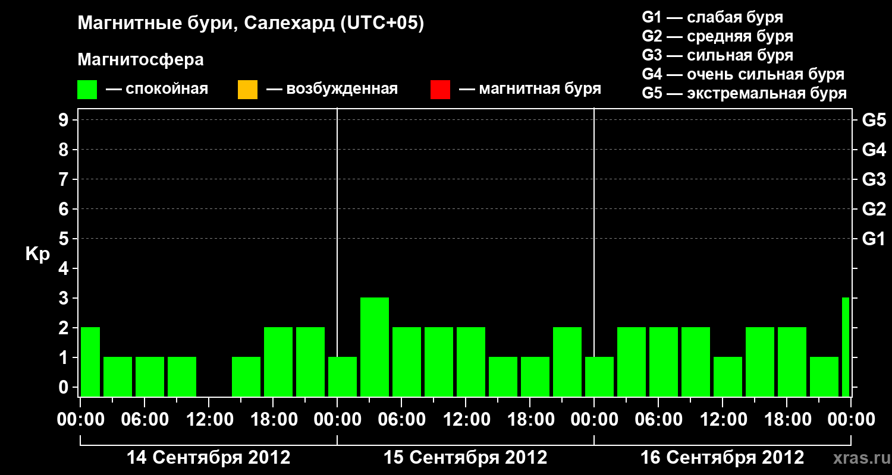The width and height of the screenshot is (892, 475).
Task: Click the tall Kp 3 bar on 15 Сентября
Action: (375, 347)
